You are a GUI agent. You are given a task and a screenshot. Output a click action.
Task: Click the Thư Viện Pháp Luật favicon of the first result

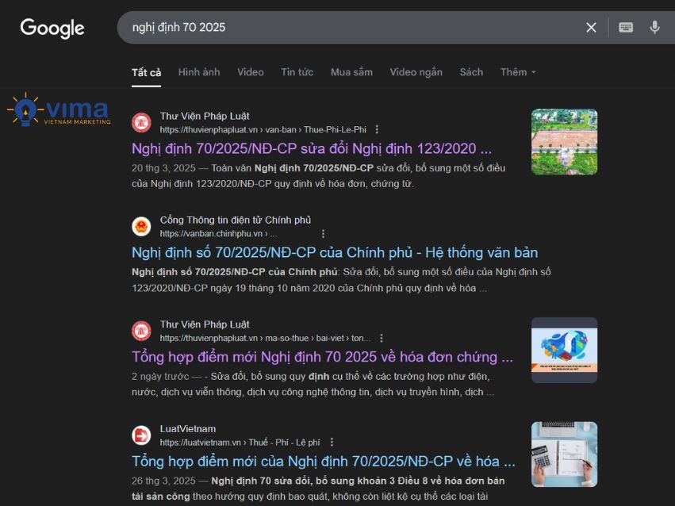tap(141, 123)
